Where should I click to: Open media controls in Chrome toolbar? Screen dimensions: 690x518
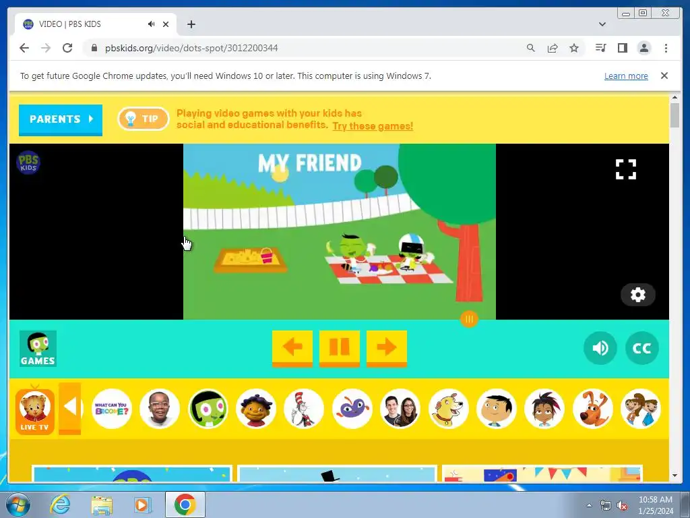coord(600,48)
